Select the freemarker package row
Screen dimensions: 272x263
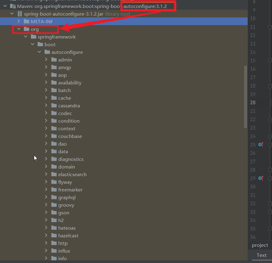pos(124,190)
